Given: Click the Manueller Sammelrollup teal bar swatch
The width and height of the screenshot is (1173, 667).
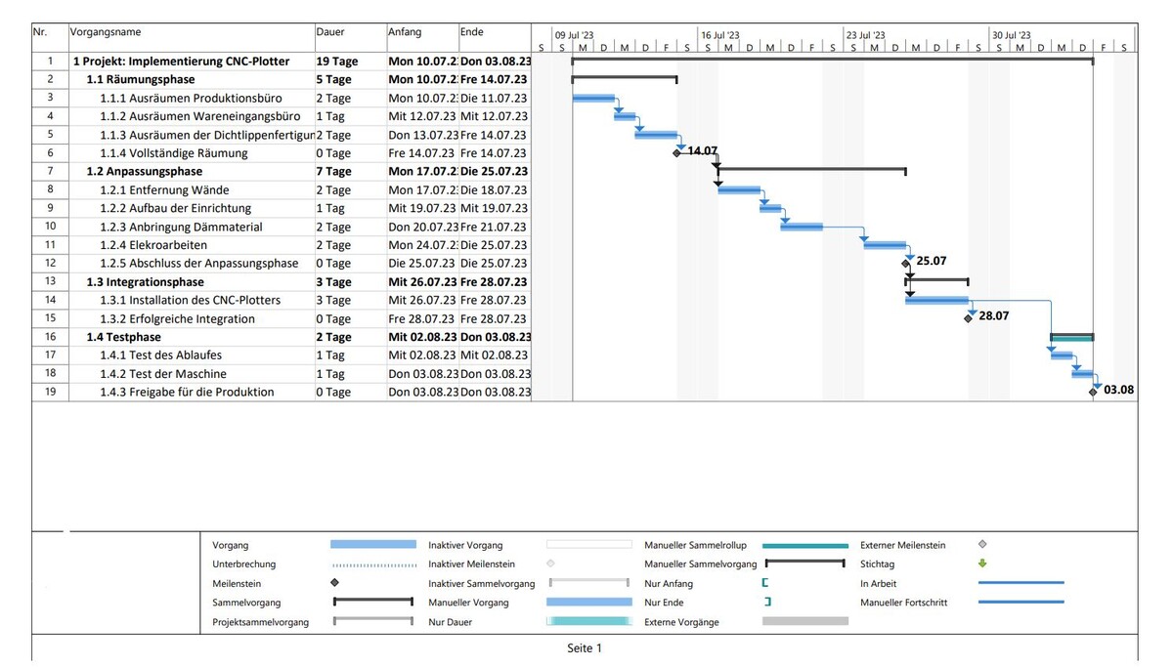Looking at the screenshot, I should [x=804, y=546].
